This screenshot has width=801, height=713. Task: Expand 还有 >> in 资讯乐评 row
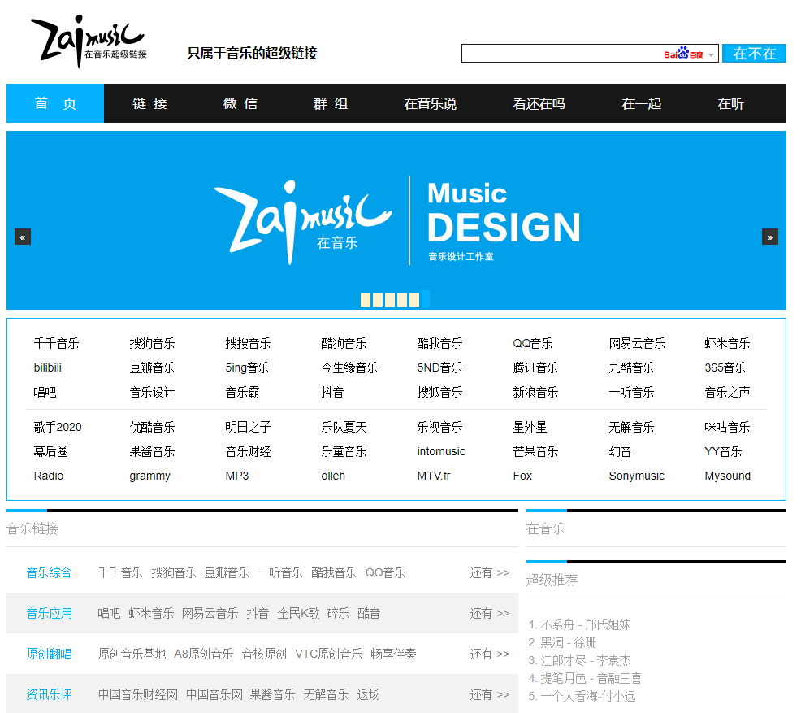[489, 695]
